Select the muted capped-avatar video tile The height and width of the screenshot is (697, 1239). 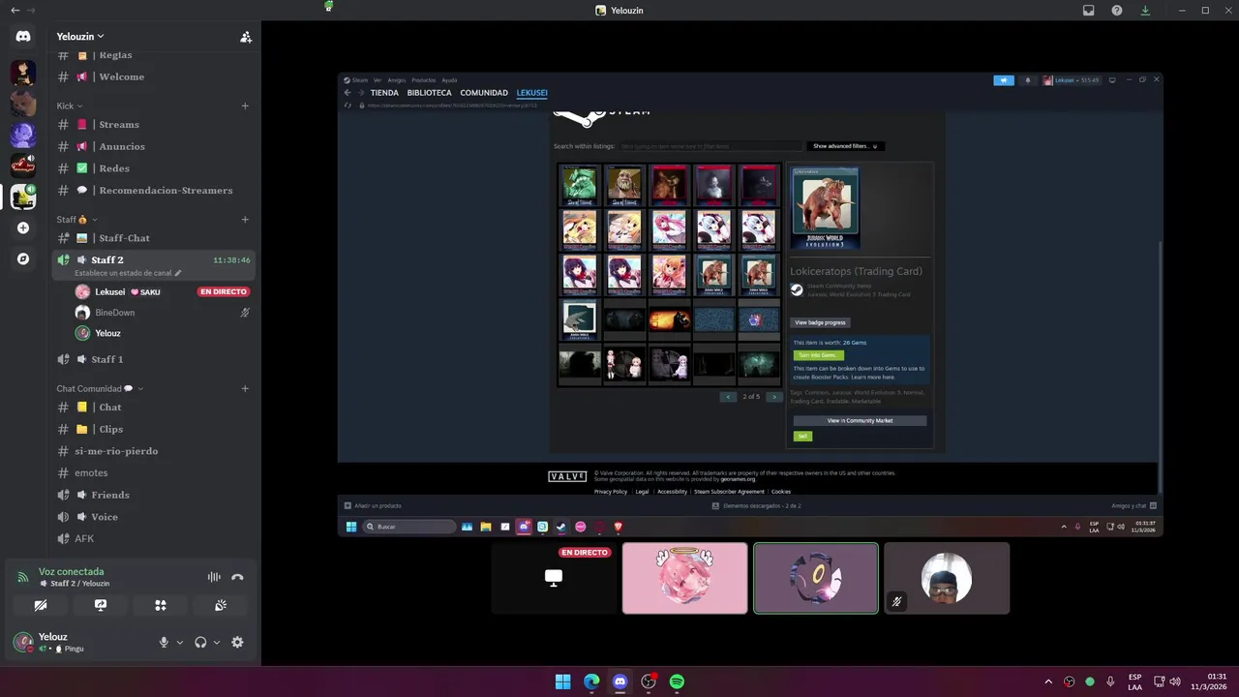947,578
